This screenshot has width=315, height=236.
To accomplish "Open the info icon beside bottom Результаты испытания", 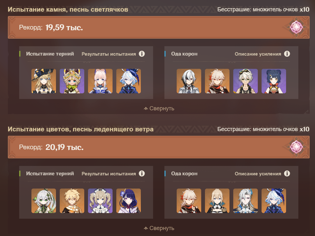I will (142, 173).
